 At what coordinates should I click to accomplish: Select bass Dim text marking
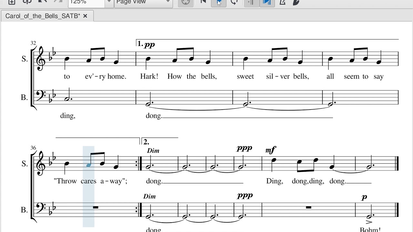149,196
